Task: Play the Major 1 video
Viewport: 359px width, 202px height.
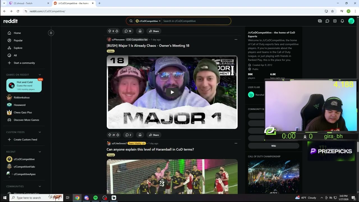Action: click(x=172, y=92)
